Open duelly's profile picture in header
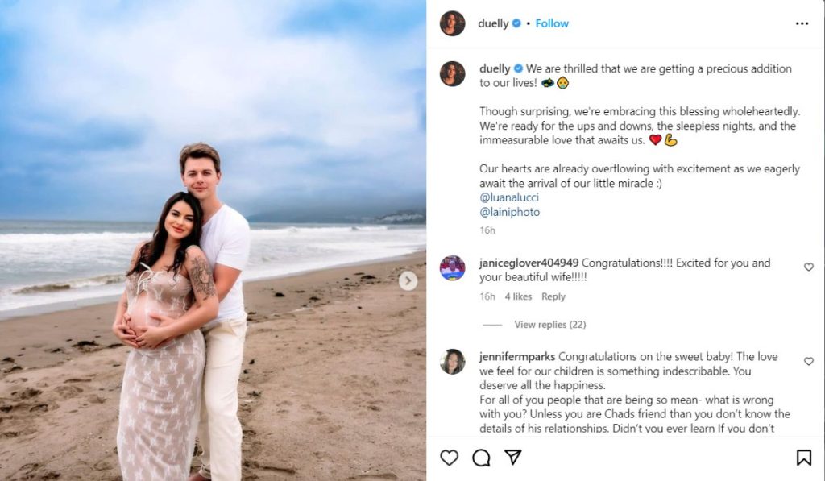Viewport: 825px width, 481px height. [452, 23]
